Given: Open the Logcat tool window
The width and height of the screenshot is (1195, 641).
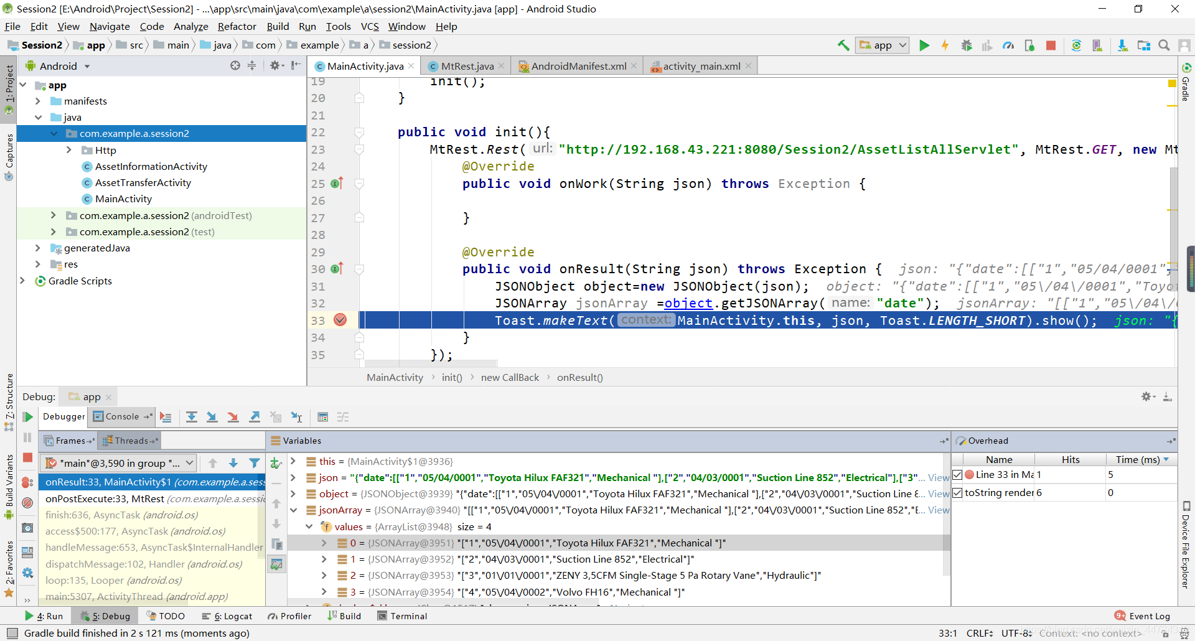Looking at the screenshot, I should pos(227,616).
